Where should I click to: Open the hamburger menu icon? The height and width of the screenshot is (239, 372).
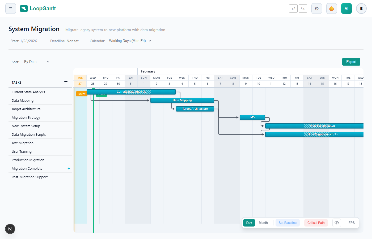point(10,8)
